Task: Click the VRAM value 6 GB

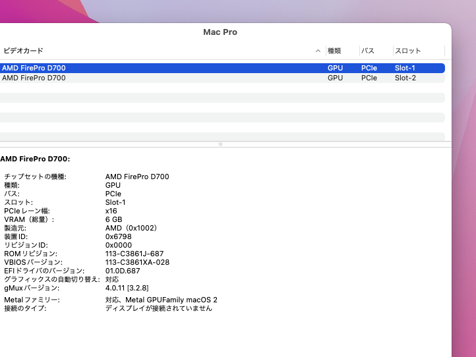Action: (114, 219)
